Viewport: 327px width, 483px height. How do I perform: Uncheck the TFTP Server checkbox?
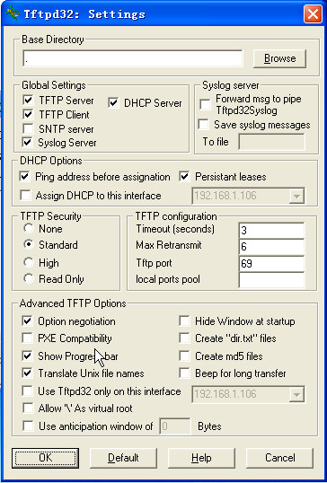pos(28,100)
